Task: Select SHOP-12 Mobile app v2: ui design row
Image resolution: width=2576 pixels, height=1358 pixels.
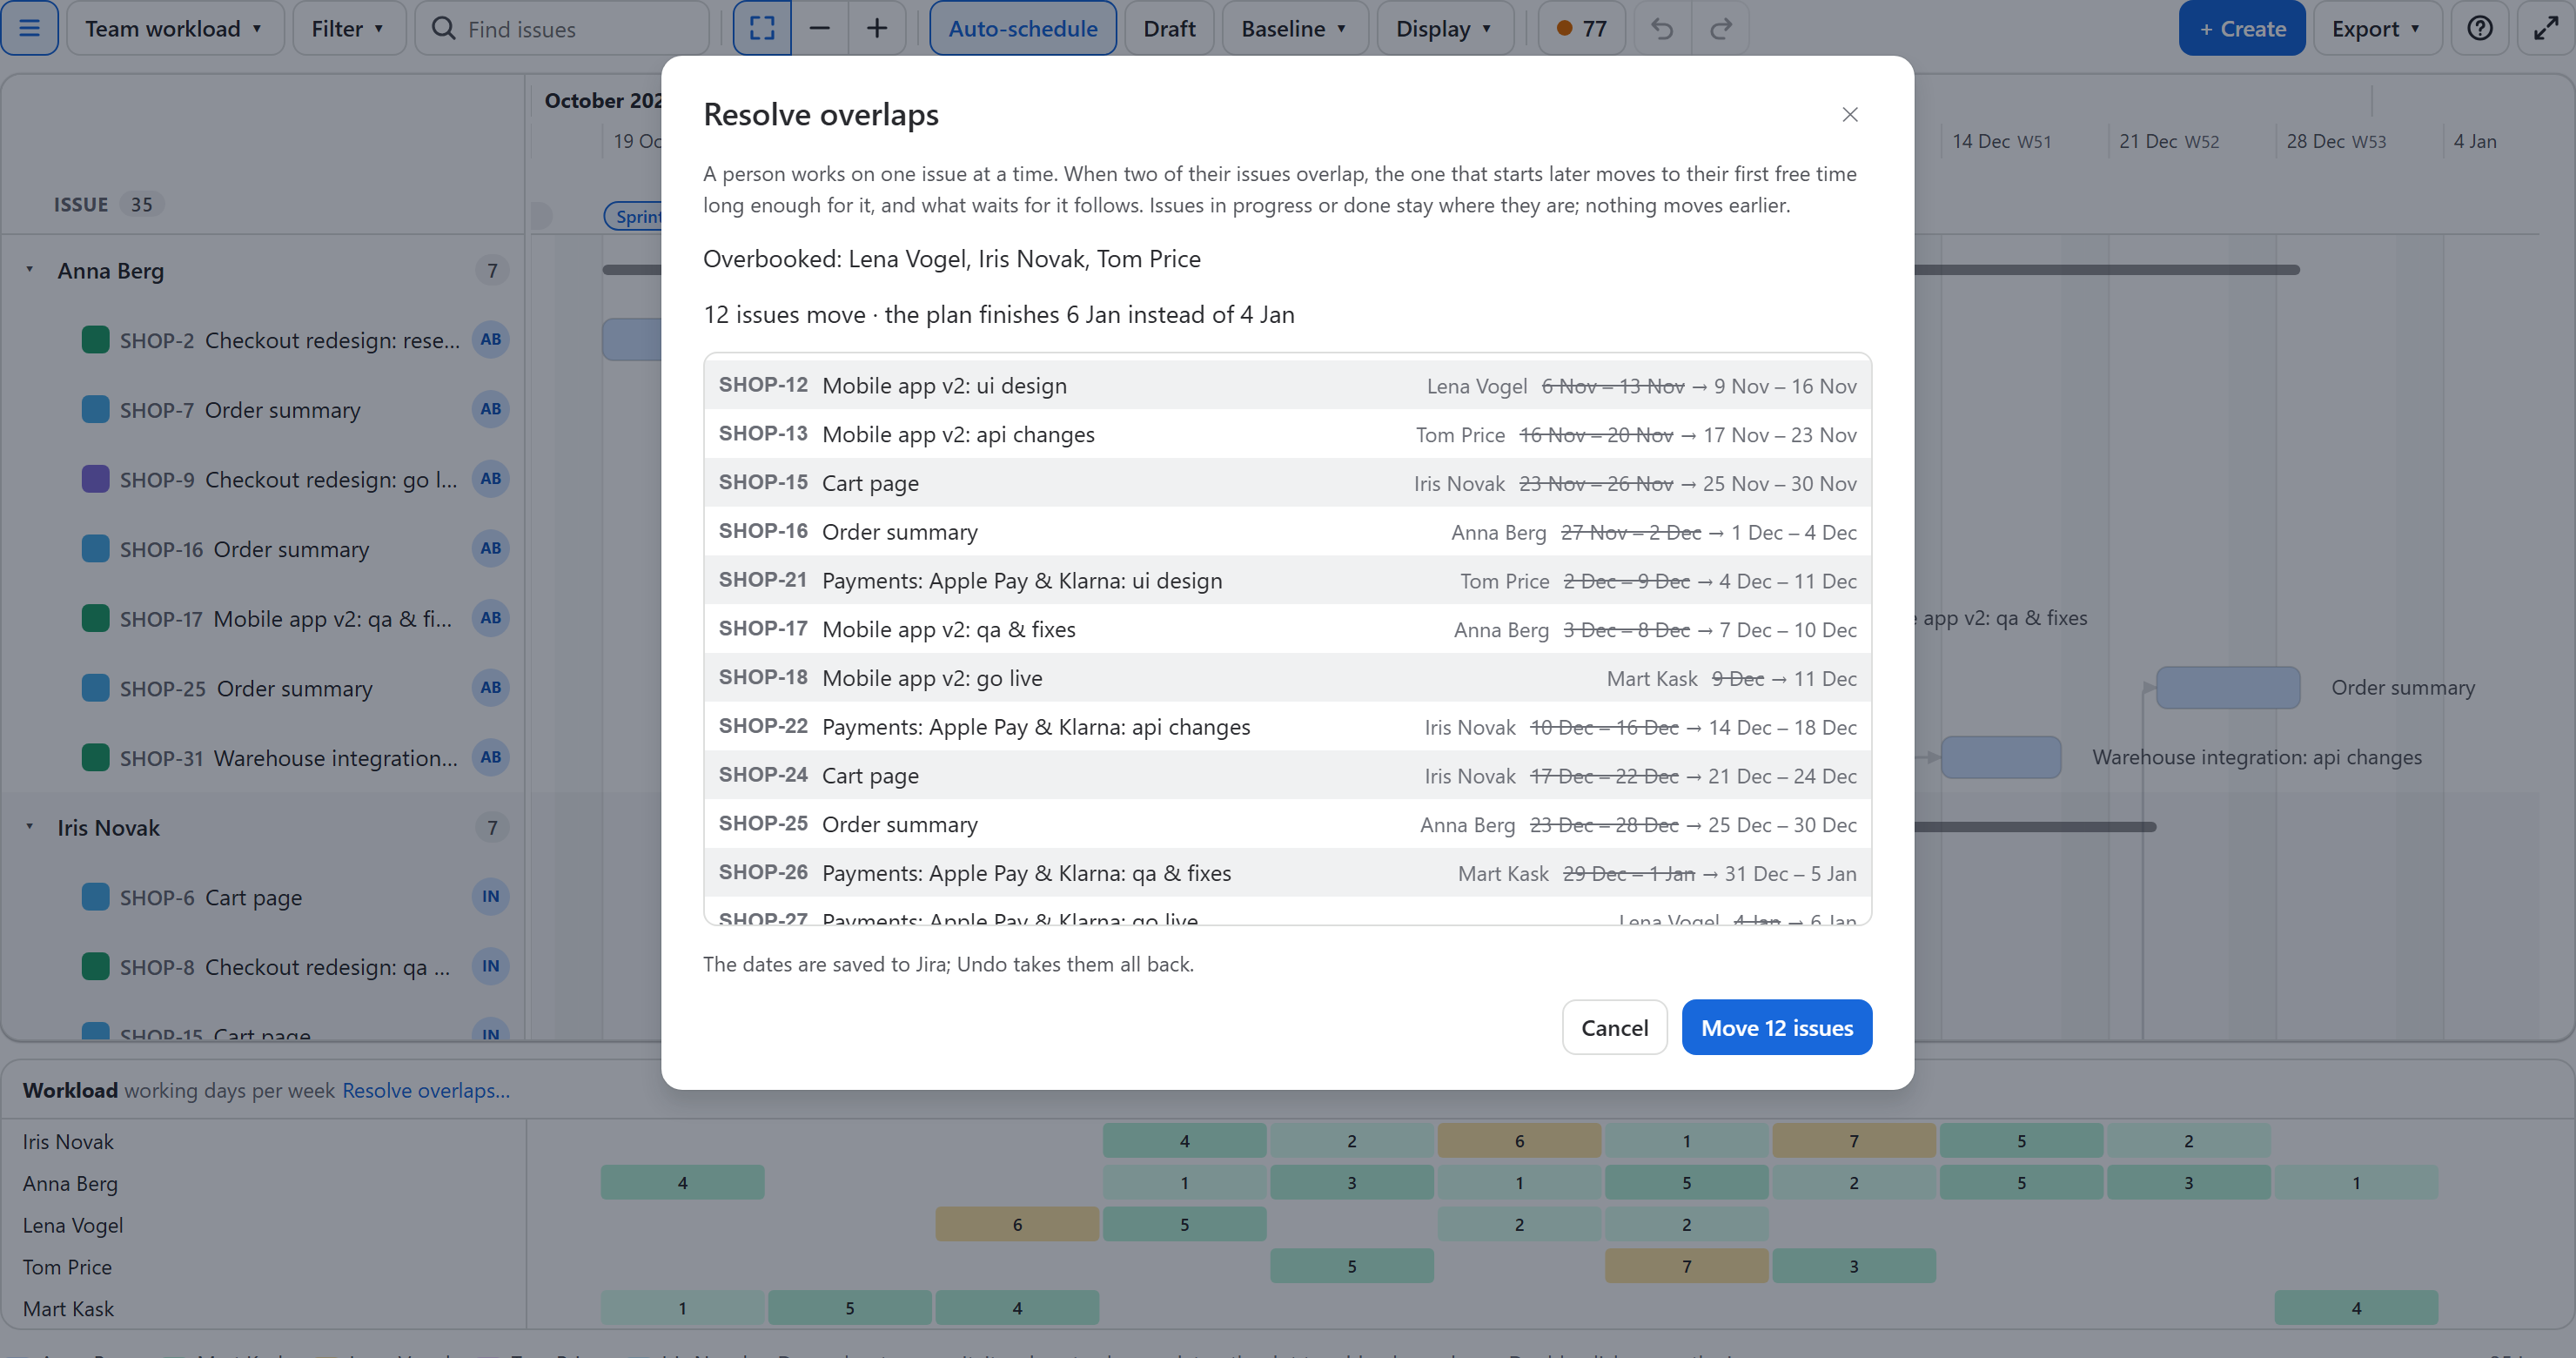Action: tap(1287, 385)
